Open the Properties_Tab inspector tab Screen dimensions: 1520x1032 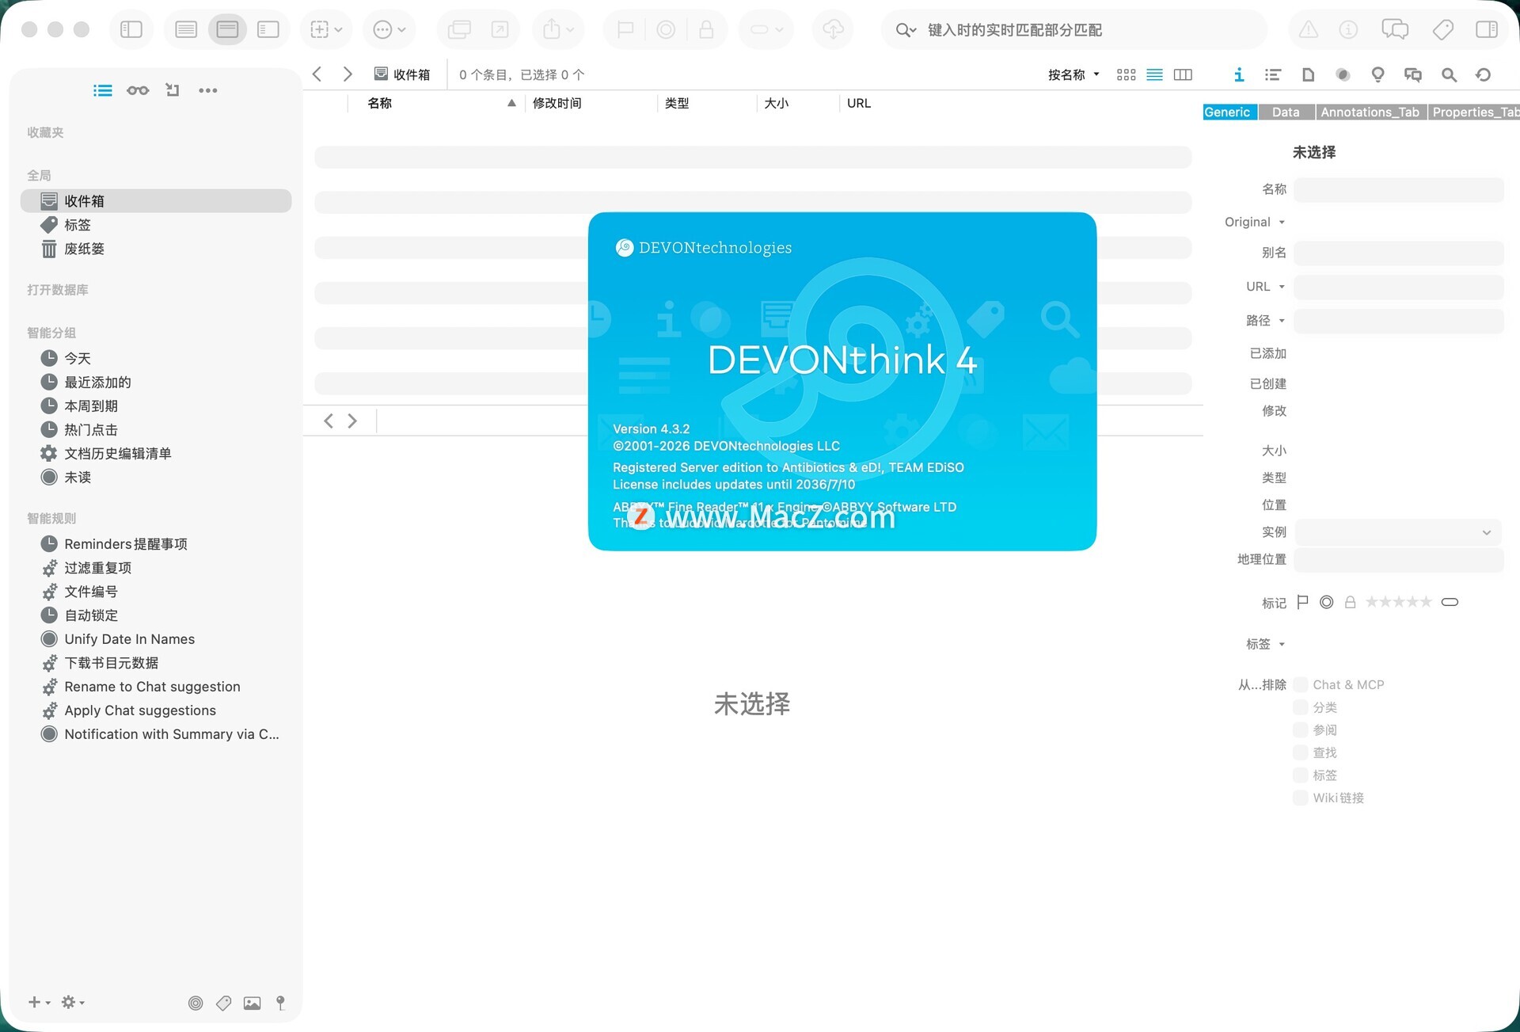click(x=1474, y=112)
